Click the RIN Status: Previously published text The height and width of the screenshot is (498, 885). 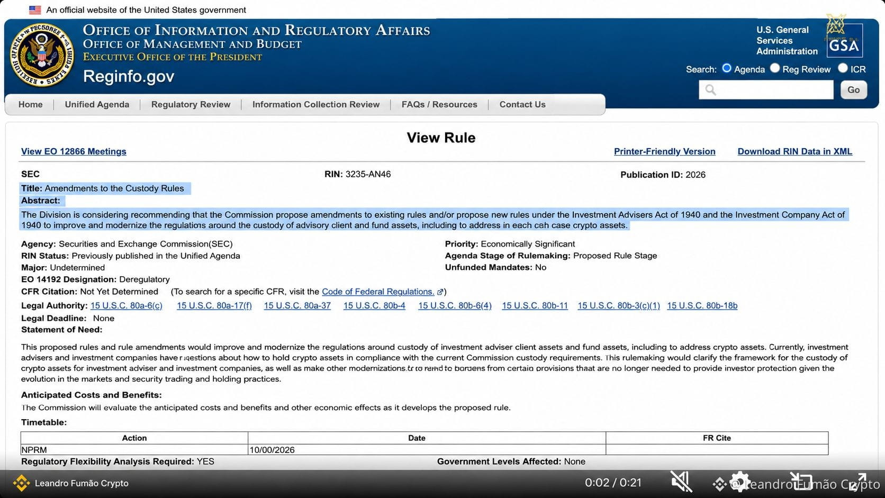(131, 256)
